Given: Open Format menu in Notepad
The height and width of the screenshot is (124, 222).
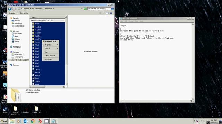Looking at the screenshot, I should pos(131,21).
